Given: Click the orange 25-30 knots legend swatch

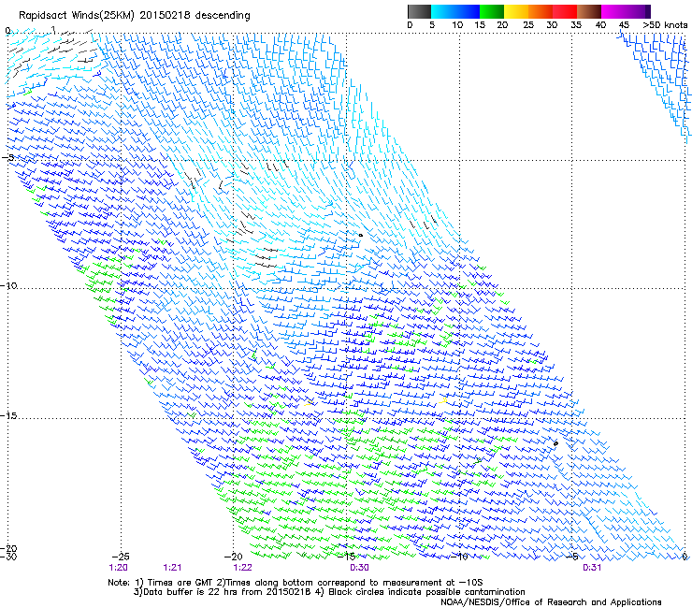Looking at the screenshot, I should [x=541, y=11].
